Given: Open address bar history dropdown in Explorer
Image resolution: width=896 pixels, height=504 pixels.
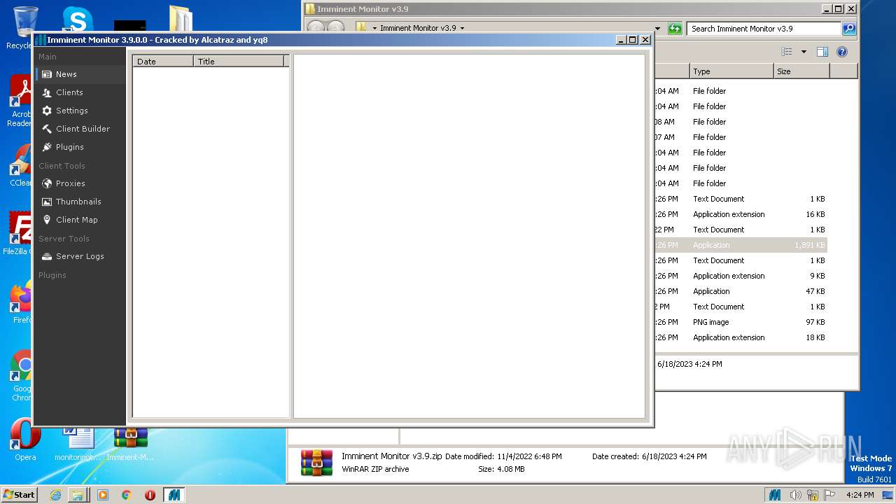Looking at the screenshot, I should pos(657,29).
